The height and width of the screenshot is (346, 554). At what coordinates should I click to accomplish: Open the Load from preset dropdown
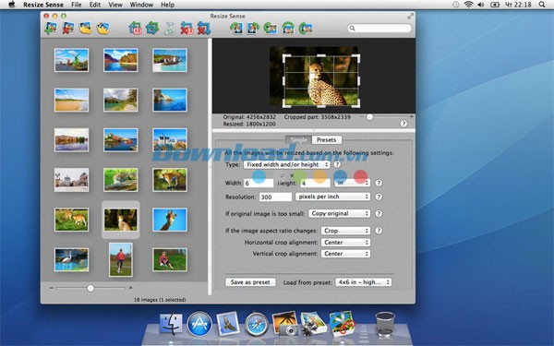click(x=363, y=282)
